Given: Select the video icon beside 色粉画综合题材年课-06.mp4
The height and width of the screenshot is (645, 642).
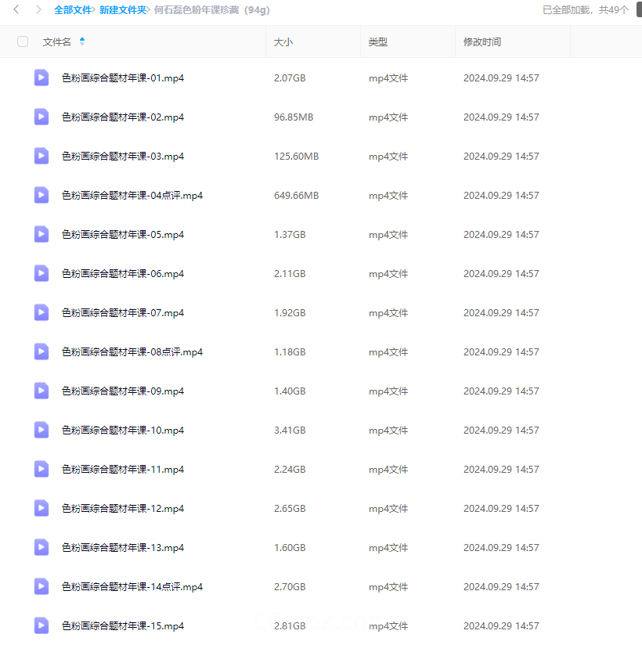Looking at the screenshot, I should [41, 273].
